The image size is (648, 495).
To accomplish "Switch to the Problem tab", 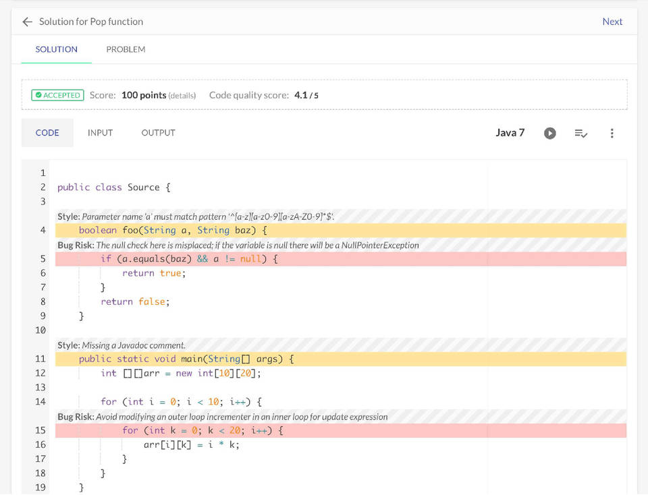I will click(126, 49).
